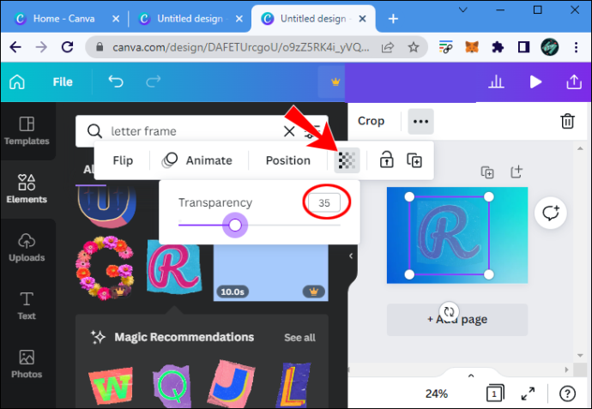The width and height of the screenshot is (592, 409).
Task: Undo the last action
Action: tap(116, 81)
